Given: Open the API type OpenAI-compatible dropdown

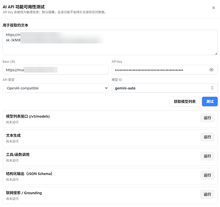Looking at the screenshot, I should [x=56, y=88].
